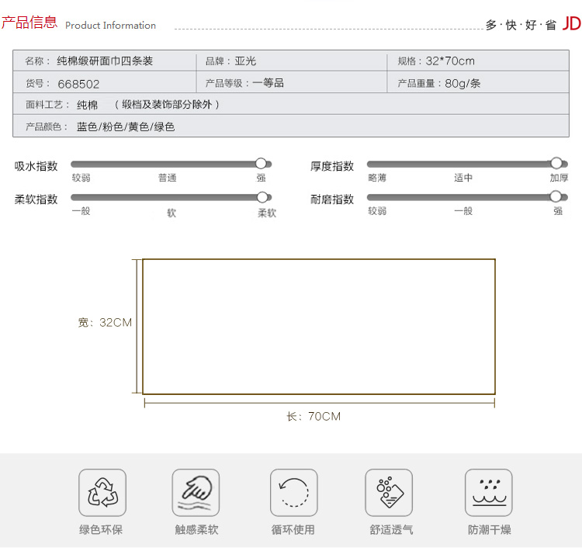Click the 防潮干燥 caption
Screen dimensions: 582x551
(x=489, y=529)
